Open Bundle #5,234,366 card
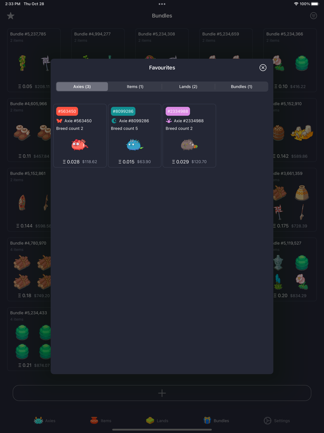This screenshot has width=324, height=433. click(290, 60)
